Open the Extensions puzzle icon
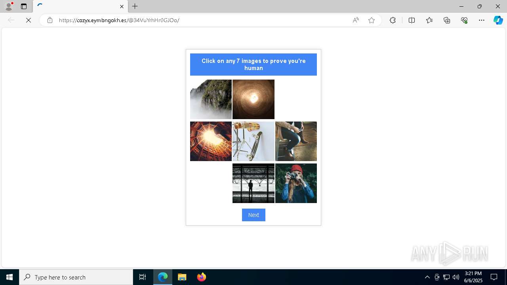This screenshot has width=507, height=285. point(393,20)
